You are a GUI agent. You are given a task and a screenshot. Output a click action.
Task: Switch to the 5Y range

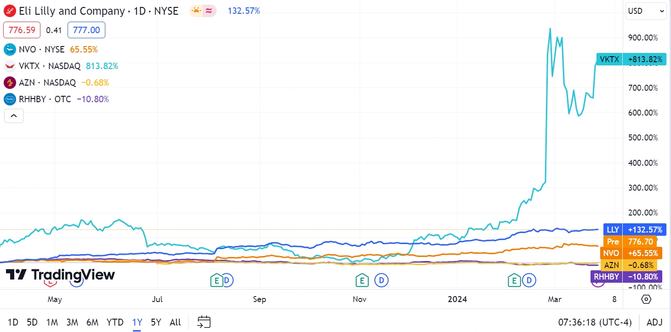(x=156, y=322)
